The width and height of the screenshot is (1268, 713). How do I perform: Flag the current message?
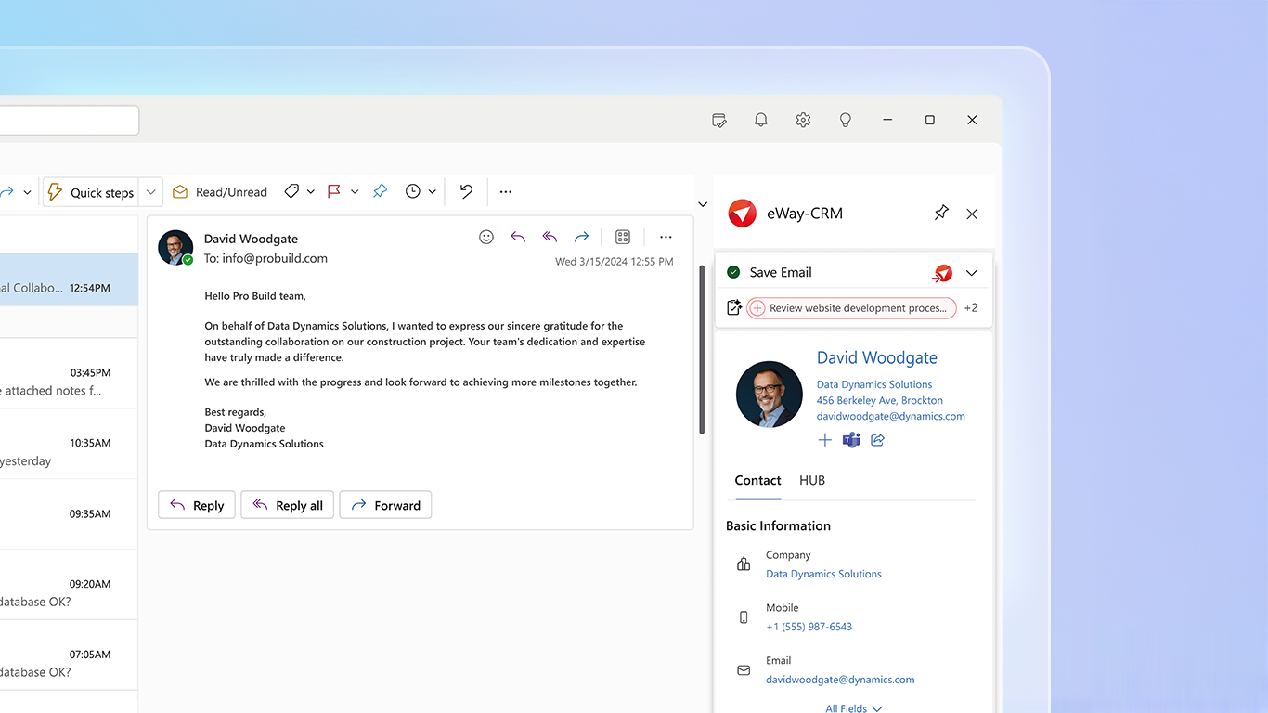coord(334,191)
